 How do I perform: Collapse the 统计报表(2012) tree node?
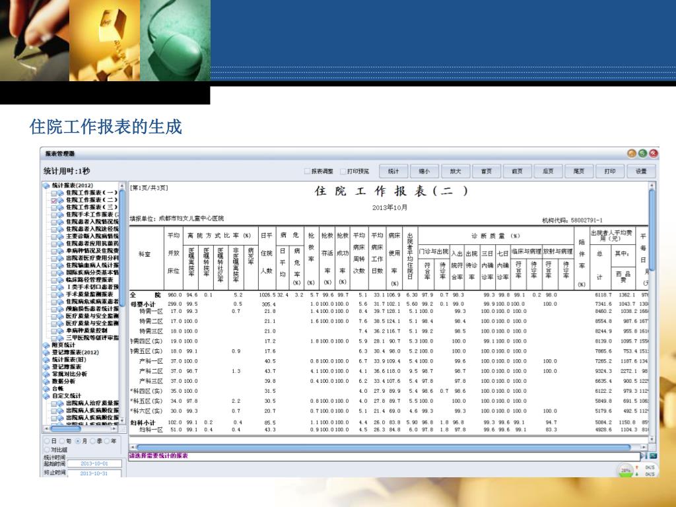point(46,186)
